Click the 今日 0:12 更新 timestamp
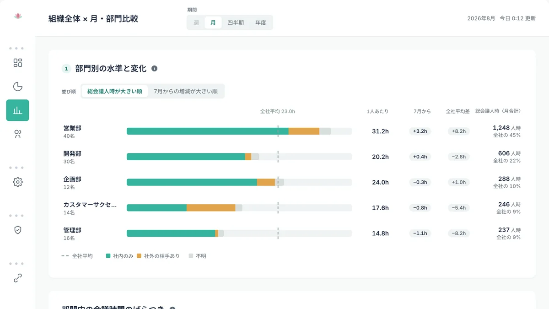 coord(517,19)
